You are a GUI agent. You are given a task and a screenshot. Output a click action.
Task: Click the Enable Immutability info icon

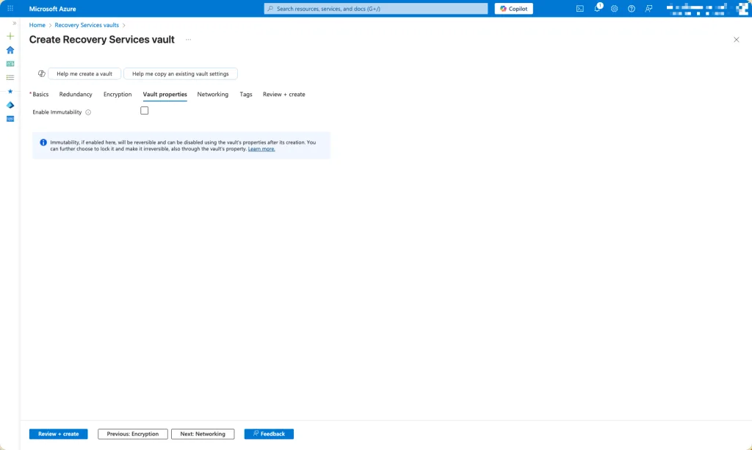(88, 112)
